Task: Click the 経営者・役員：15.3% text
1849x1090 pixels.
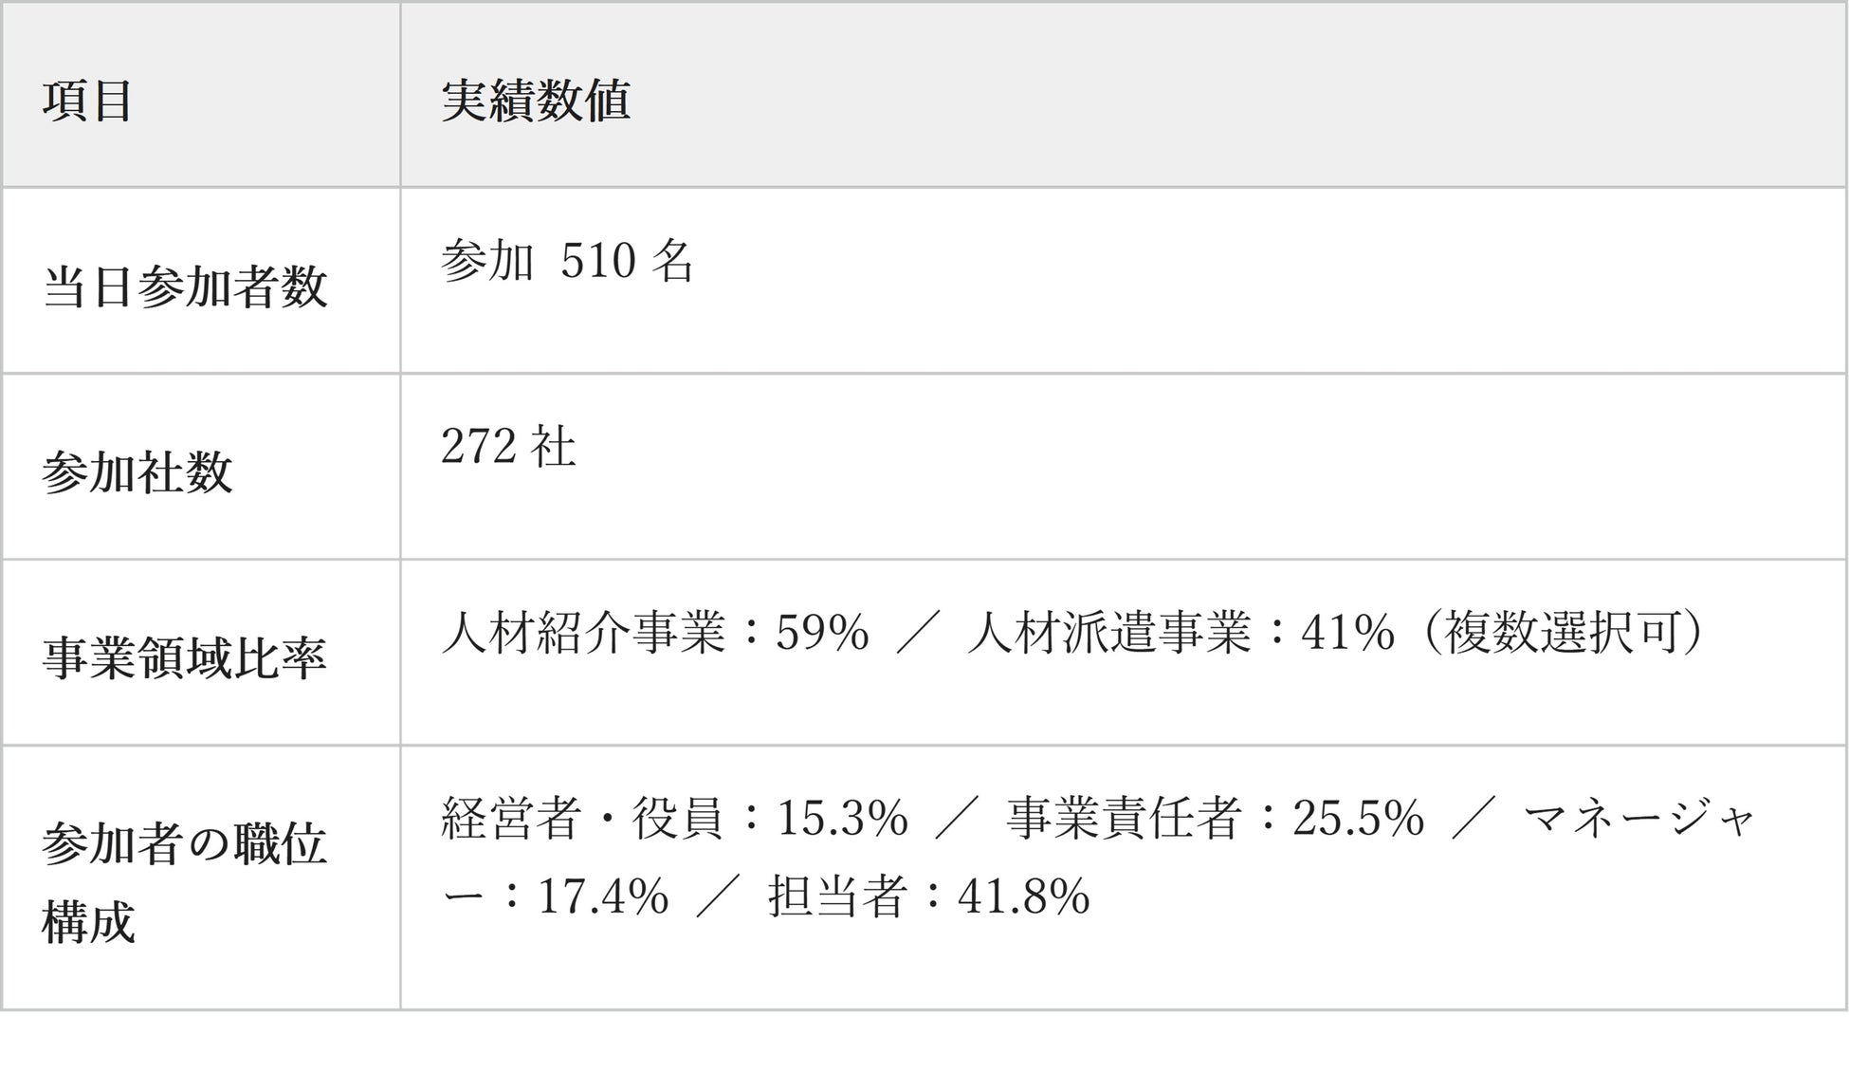Action: pos(675,819)
